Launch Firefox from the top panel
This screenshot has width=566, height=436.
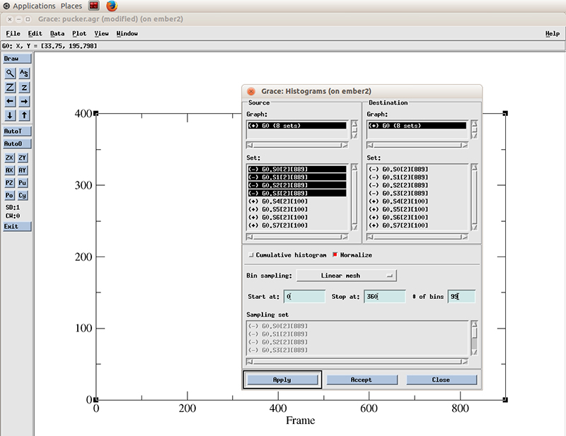(x=111, y=6)
